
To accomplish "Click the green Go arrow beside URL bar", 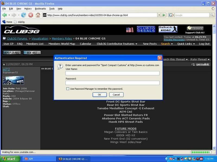I will pyautogui.click(x=164, y=15).
